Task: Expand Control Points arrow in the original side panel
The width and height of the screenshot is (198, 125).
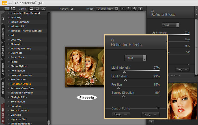Action: (x=188, y=64)
